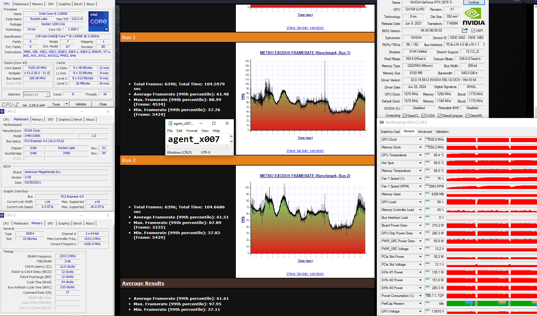Screen dimensions: 537x316
Task: Open the Memory Controller Load dropdown
Action: tap(420, 210)
